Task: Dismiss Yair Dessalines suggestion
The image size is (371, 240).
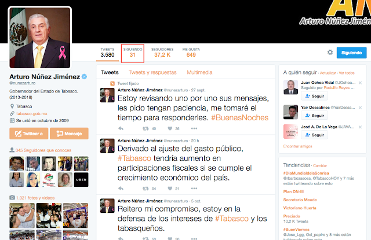Action: click(360, 108)
